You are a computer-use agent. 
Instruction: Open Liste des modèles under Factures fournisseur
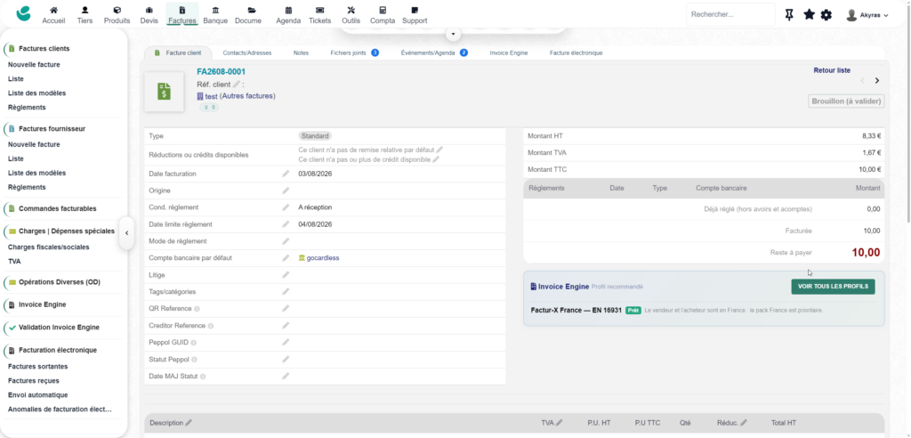coord(36,173)
